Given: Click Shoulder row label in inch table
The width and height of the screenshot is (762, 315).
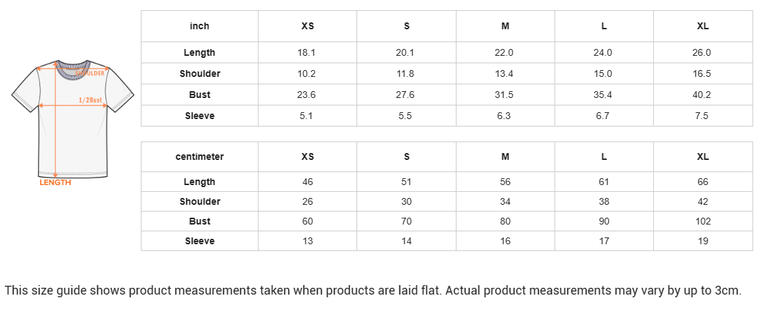Looking at the screenshot, I should [200, 74].
